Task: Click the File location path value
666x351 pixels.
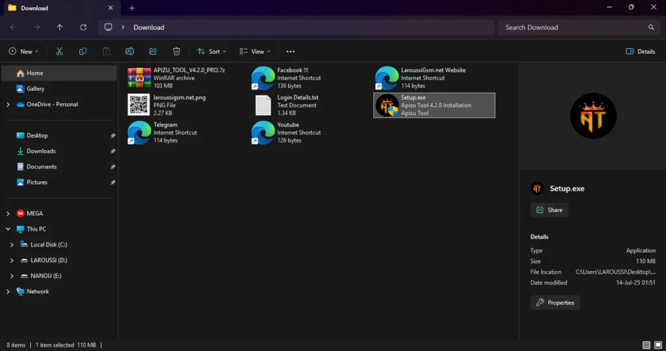Action: point(615,272)
